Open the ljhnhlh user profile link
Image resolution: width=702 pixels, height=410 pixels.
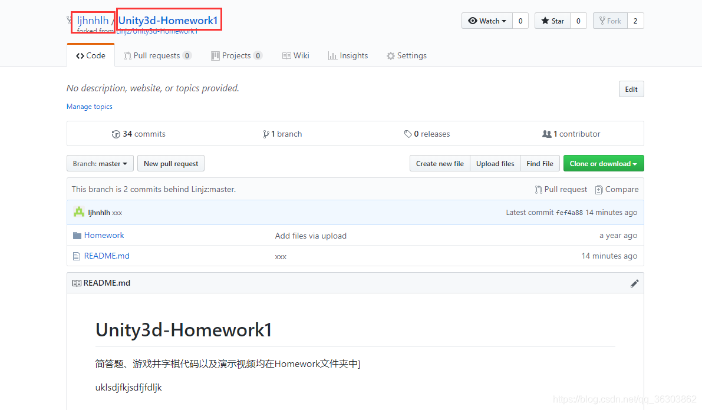[x=93, y=20]
